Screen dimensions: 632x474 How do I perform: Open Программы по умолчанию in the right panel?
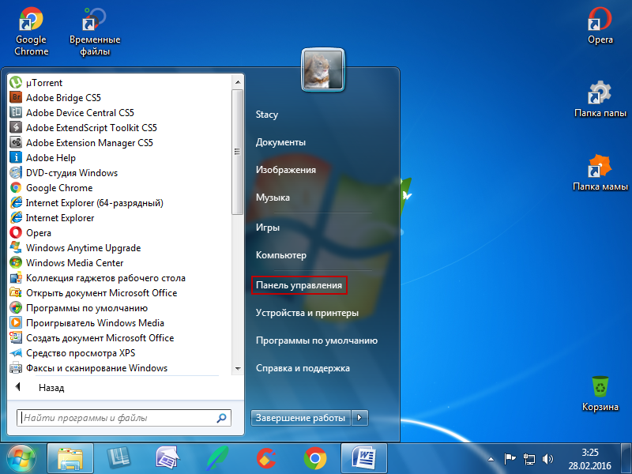pyautogui.click(x=317, y=340)
